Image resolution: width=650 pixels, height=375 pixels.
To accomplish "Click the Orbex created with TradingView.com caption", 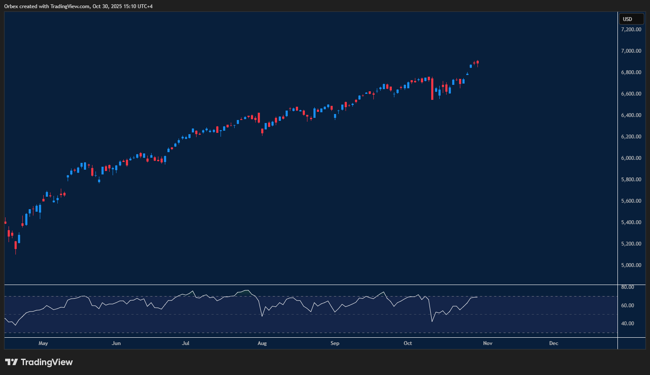I will [x=78, y=6].
